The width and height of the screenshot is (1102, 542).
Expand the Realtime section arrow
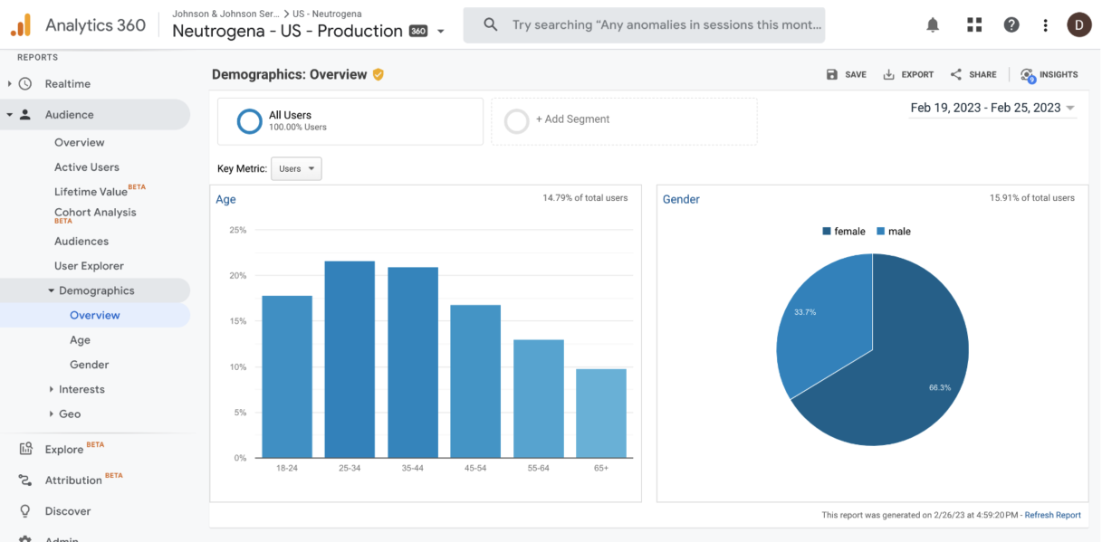coord(9,83)
